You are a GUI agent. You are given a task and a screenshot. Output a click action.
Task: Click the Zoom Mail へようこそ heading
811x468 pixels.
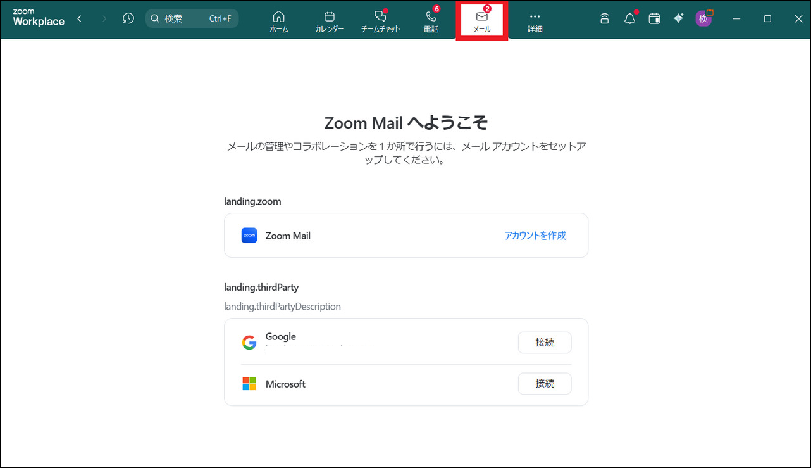(406, 122)
